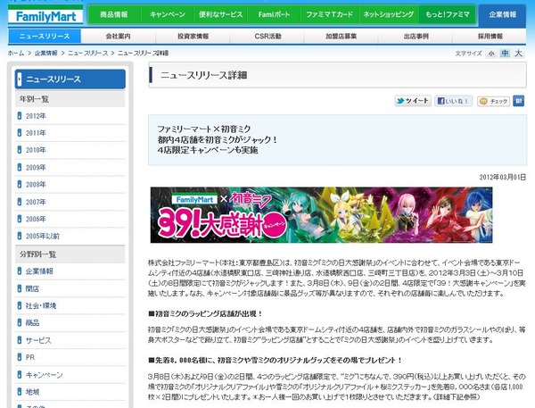
Task: Open the キャンペーン top menu
Action: click(x=168, y=14)
